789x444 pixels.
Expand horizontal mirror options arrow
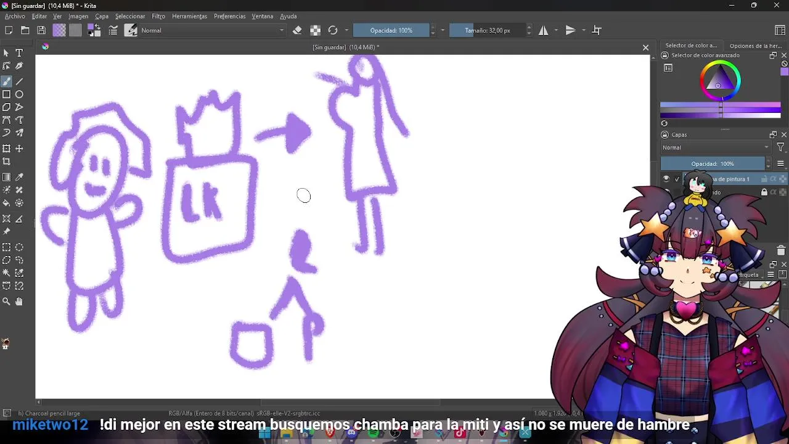click(556, 30)
